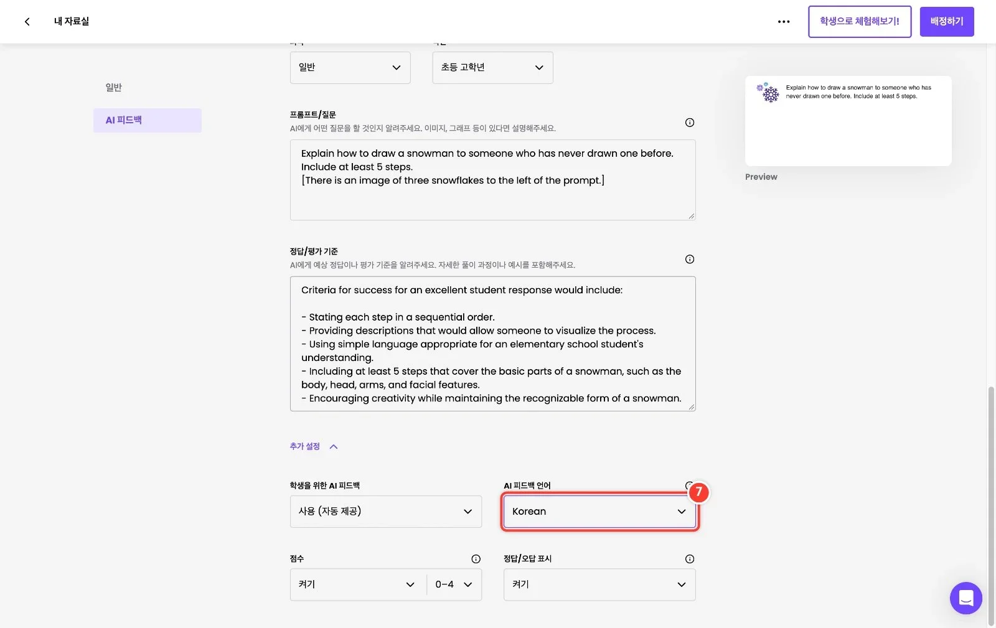Click info icon beside 정답/평가 기준
Screen dimensions: 996x628
click(690, 259)
